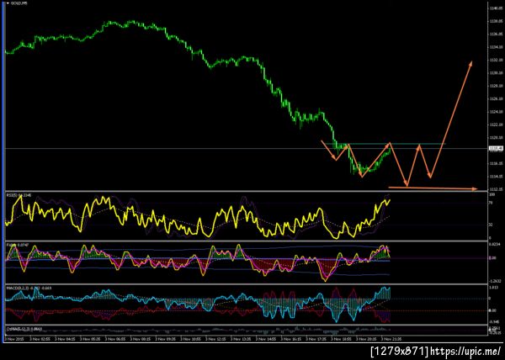The height and width of the screenshot is (360, 505).
Task: Click the highlighted current price tag on price axis
Action: pos(494,148)
